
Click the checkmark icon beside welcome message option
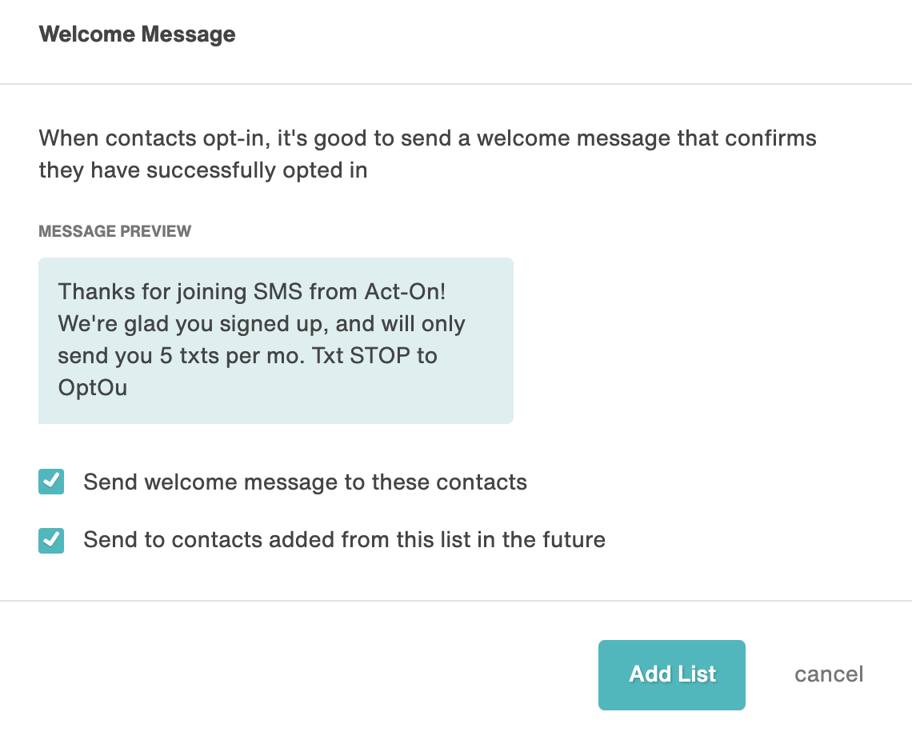coord(50,482)
